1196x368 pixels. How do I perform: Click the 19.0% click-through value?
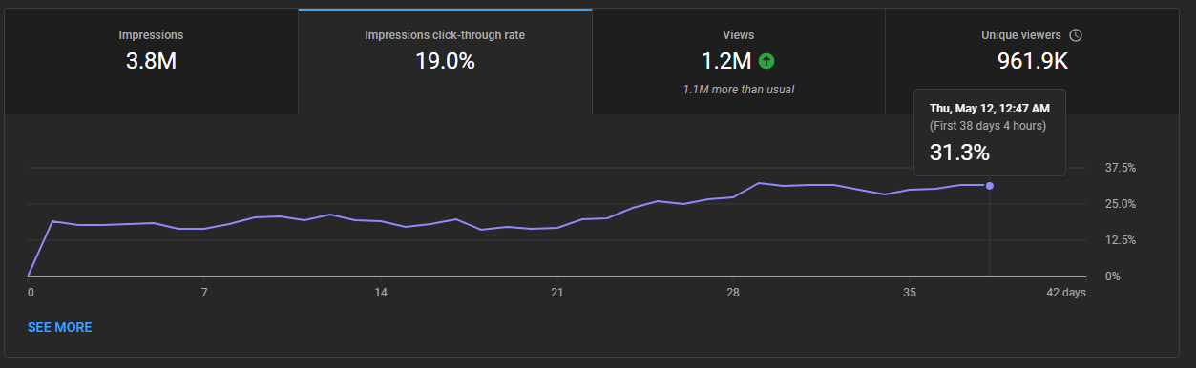click(445, 62)
